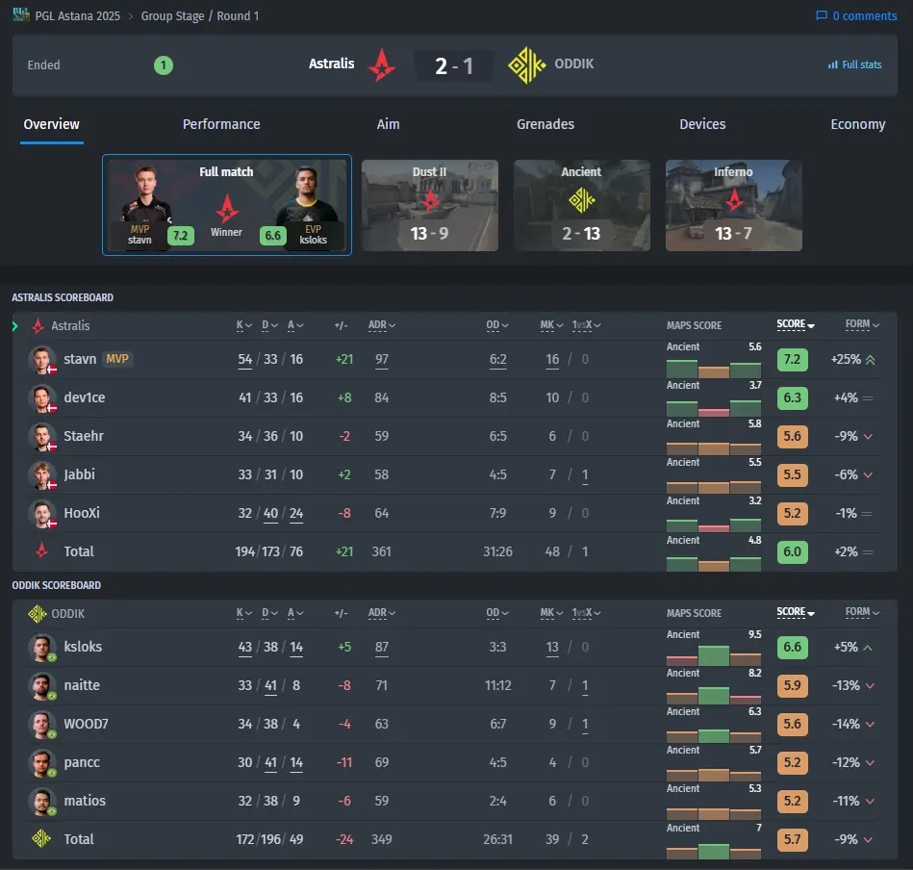Open the Aim tab
The height and width of the screenshot is (870, 913).
click(x=388, y=124)
